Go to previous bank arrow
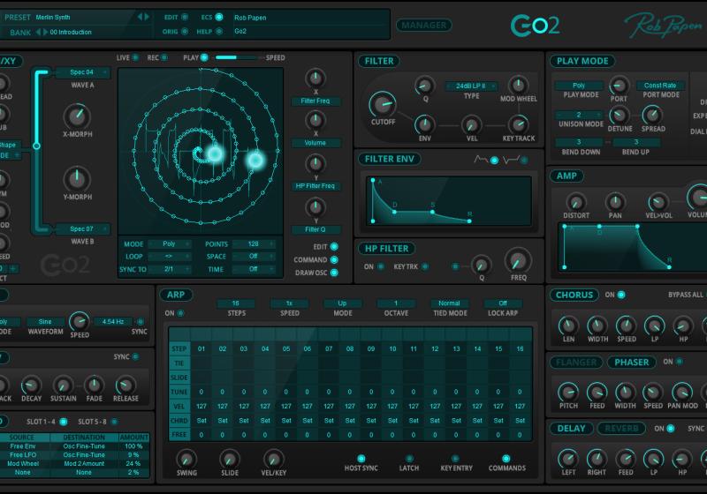The height and width of the screenshot is (494, 707). (x=38, y=32)
